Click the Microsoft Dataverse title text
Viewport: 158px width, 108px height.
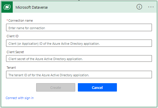click(32, 7)
